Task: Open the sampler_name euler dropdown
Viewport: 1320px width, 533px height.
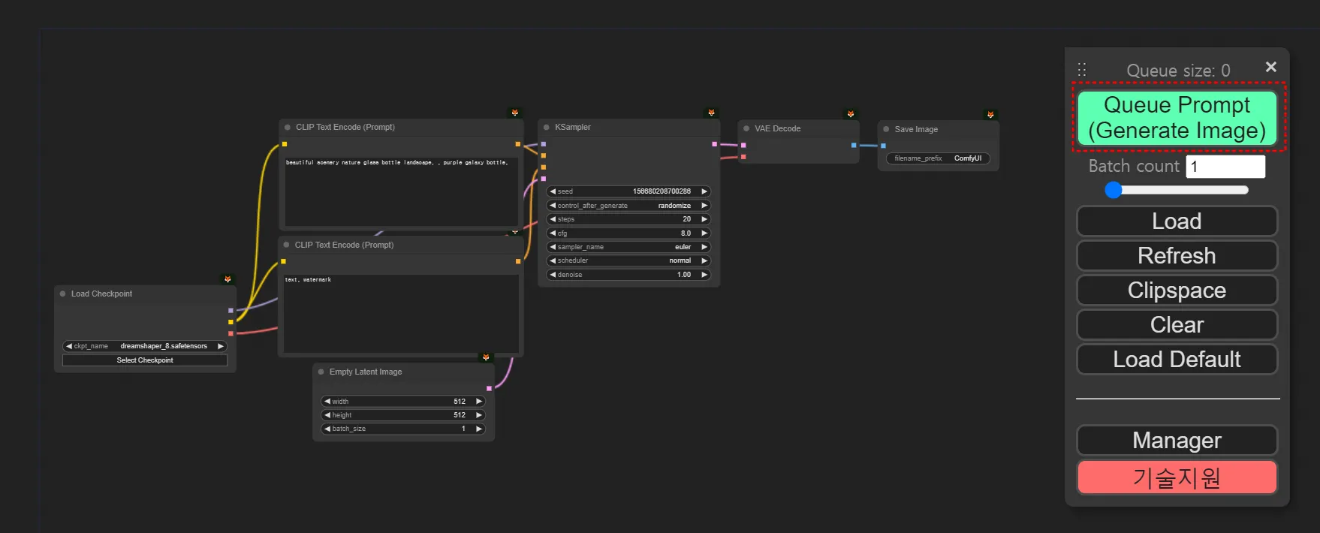Action: click(x=628, y=247)
